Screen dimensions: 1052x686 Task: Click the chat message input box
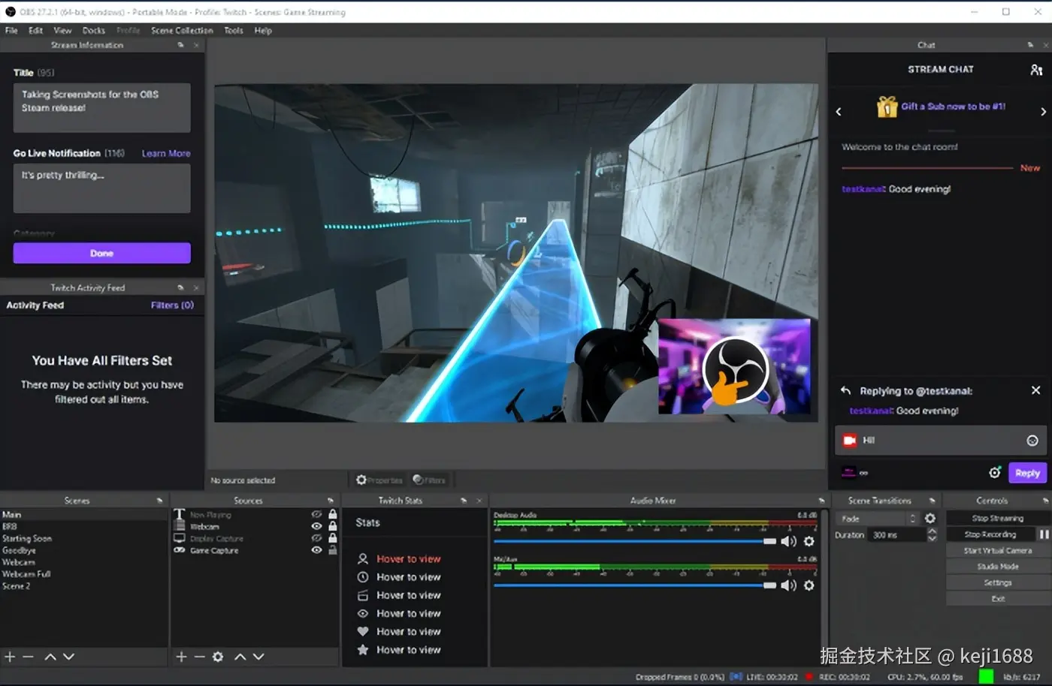[942, 441]
